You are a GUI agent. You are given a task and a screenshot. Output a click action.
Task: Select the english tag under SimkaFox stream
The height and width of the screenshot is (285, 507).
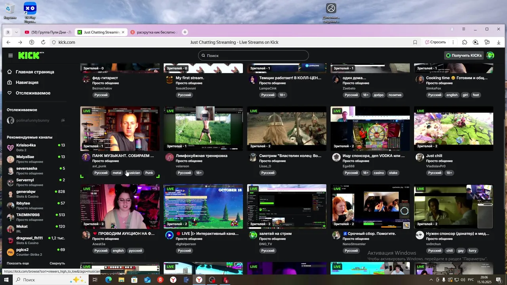pos(452,95)
